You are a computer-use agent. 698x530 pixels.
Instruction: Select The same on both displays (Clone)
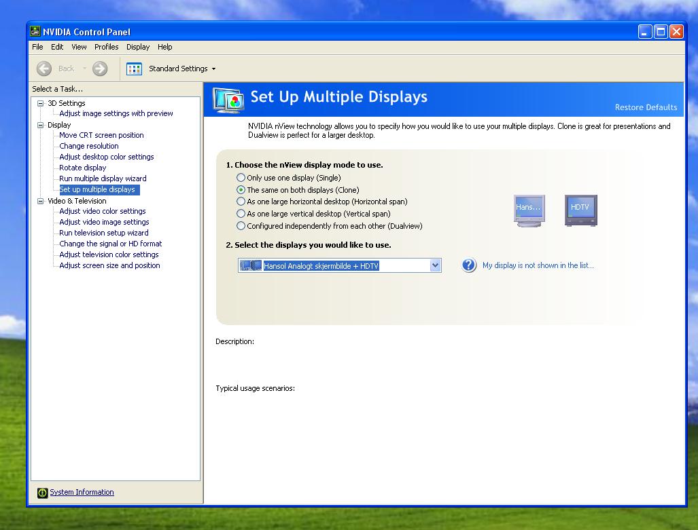tap(241, 189)
